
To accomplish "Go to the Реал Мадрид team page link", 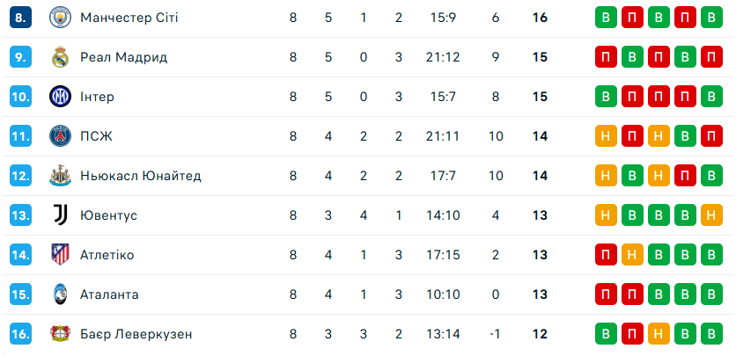I will (x=123, y=57).
